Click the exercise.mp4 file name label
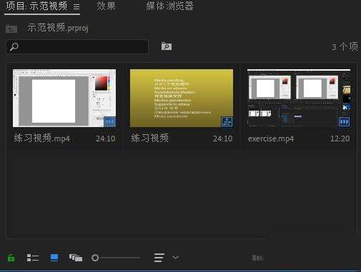The image size is (361, 272). 271,138
